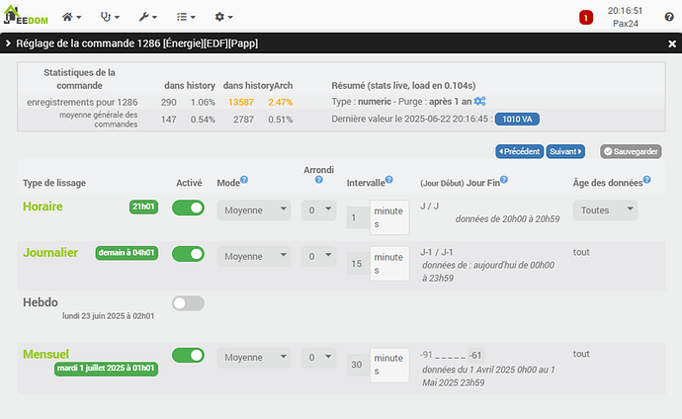The image size is (682, 419).
Task: Open the Journalier Arrondi dropdown
Action: (317, 257)
